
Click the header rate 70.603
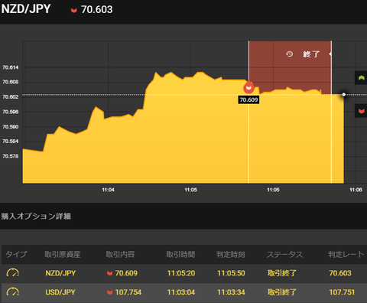pyautogui.click(x=97, y=10)
